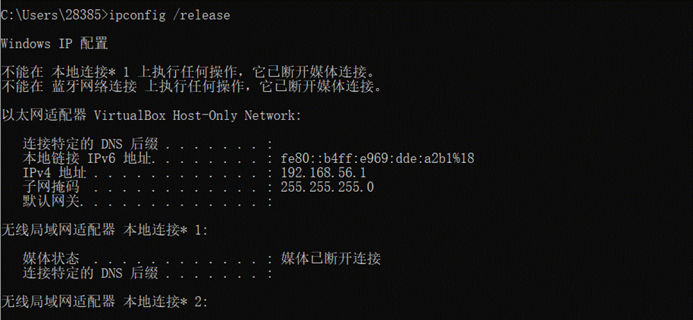Click the 无线局域网适配器 本地连接* 2 heading
Image resolution: width=693 pixels, height=320 pixels.
105,302
